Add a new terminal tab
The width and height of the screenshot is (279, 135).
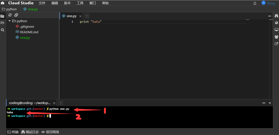61,103
